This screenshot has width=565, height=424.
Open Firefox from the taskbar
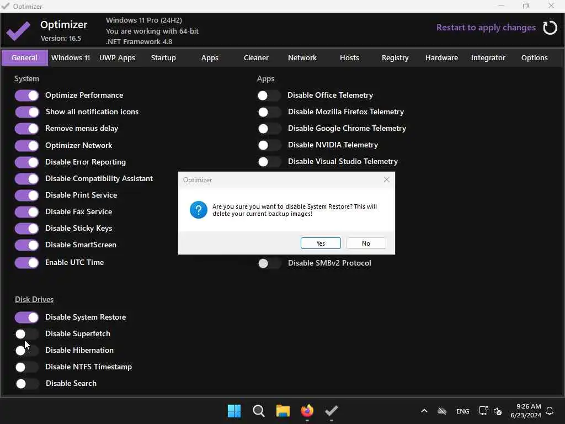[307, 411]
